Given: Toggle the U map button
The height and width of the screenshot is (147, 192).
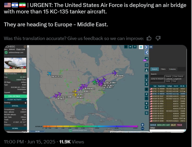Looking at the screenshot, I should point(126,47).
